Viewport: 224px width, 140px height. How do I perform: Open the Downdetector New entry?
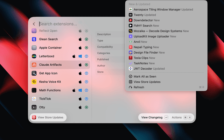(166, 20)
